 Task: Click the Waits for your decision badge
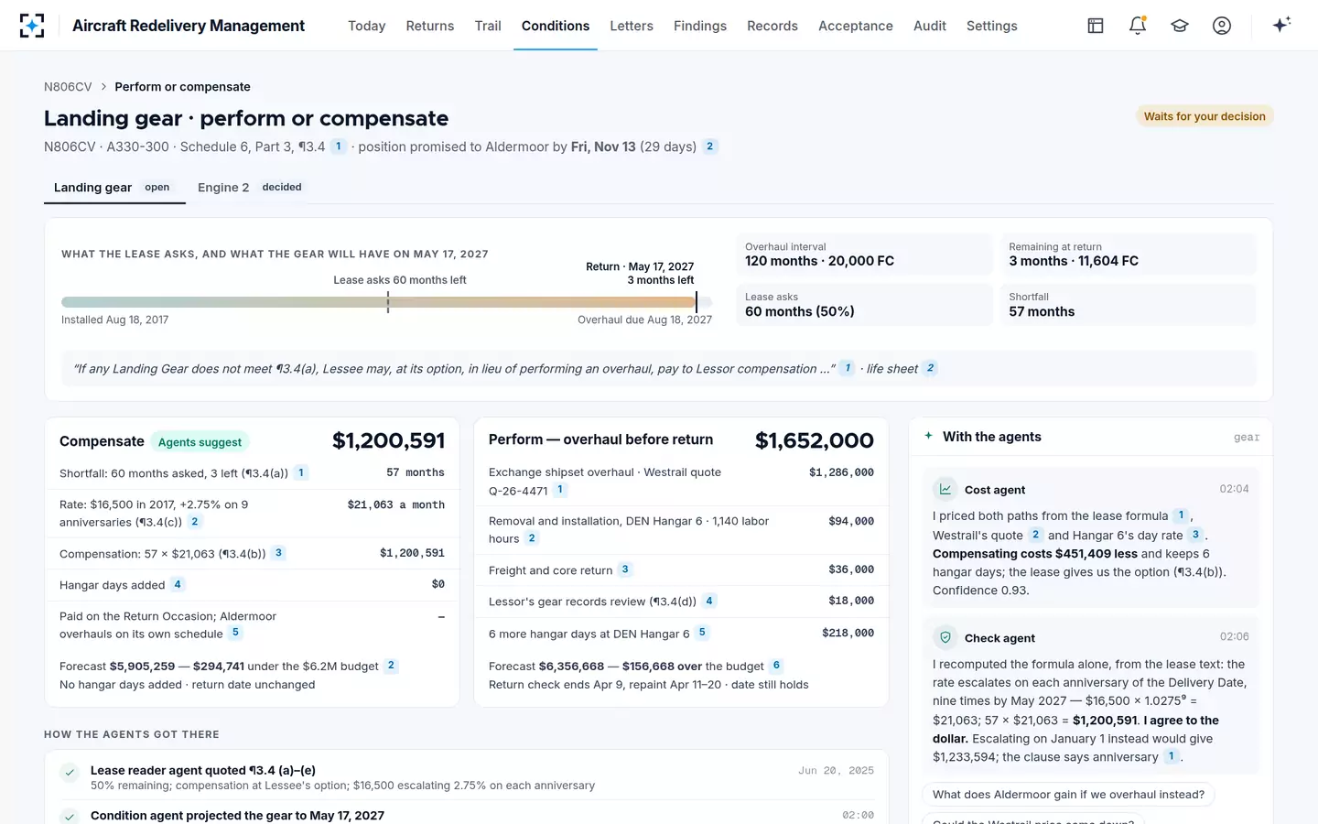(x=1205, y=116)
